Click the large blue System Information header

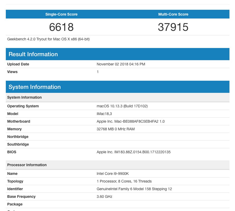(117, 87)
